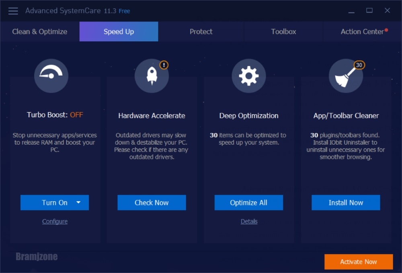
Task: Click the "30 items can be optimized" text
Action: (x=248, y=139)
